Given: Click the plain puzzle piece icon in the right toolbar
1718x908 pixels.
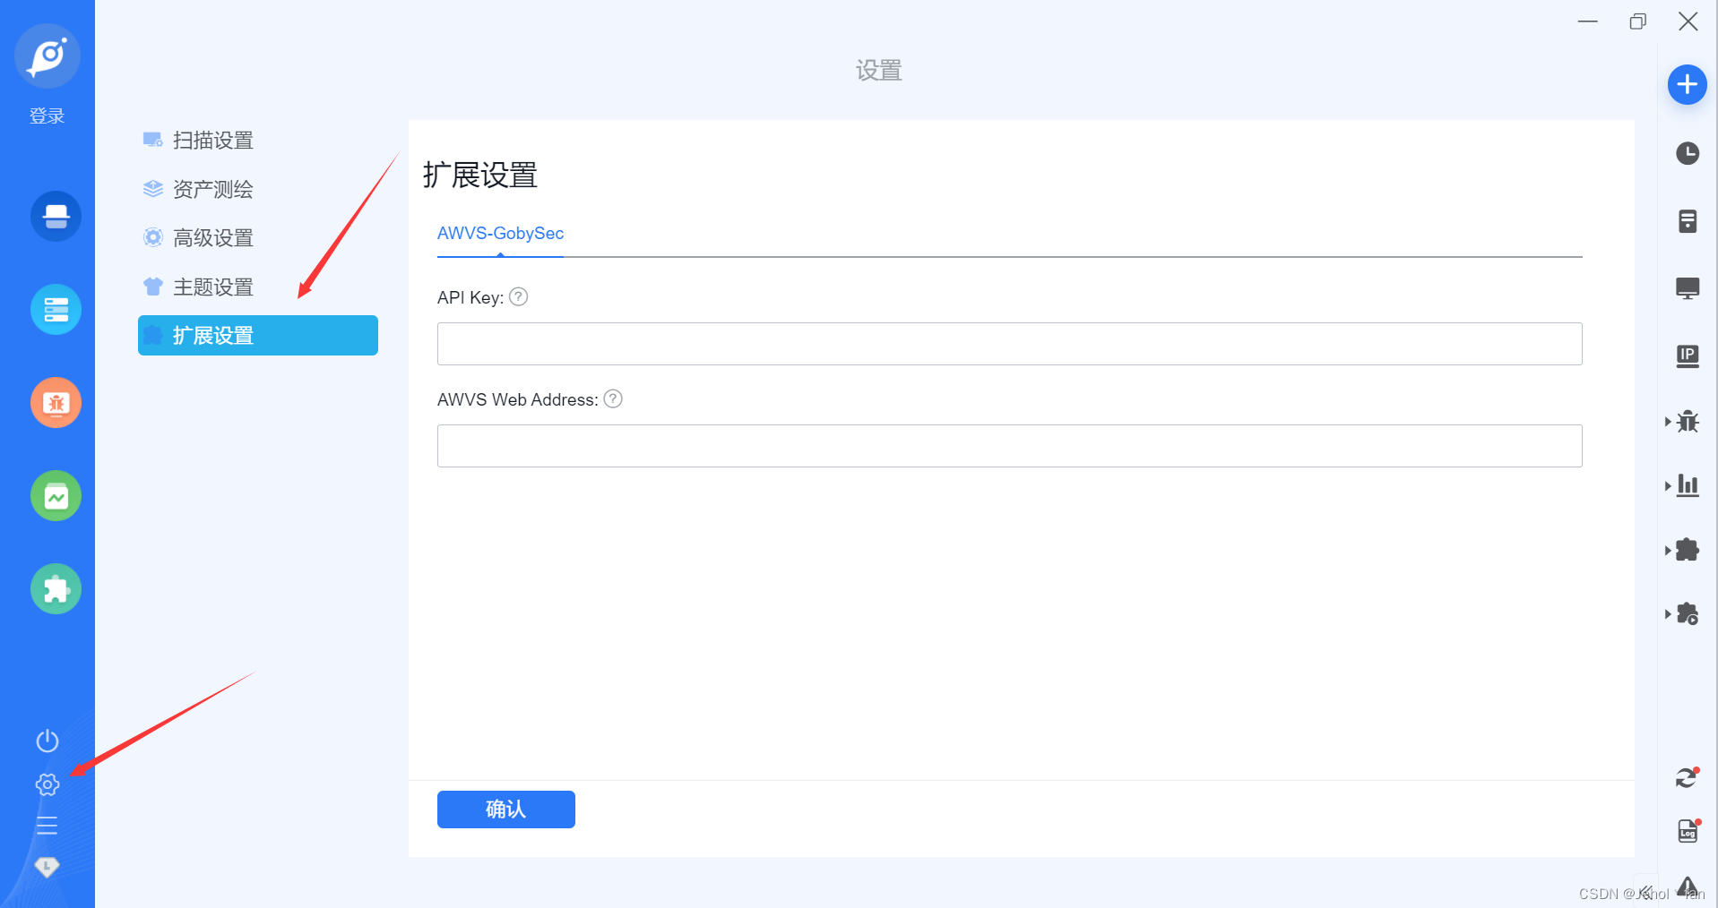Looking at the screenshot, I should (x=1688, y=550).
